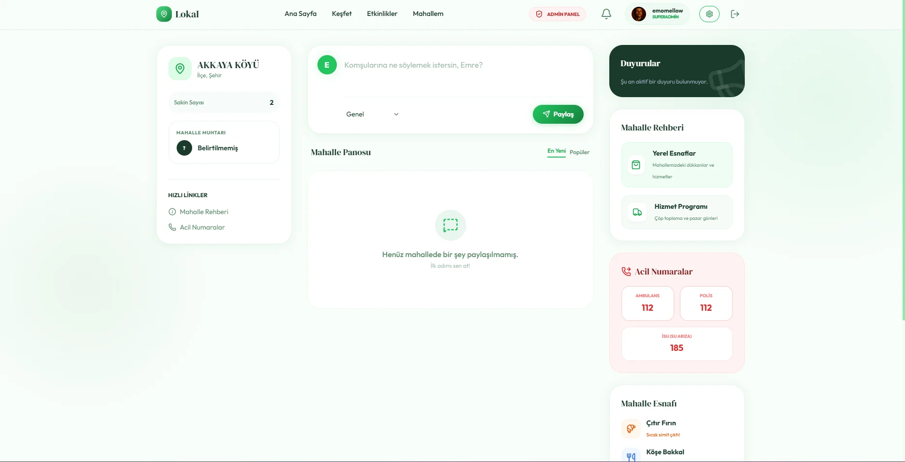Click the phone icon beside Acil Numaralar link
This screenshot has width=905, height=462.
pos(172,227)
